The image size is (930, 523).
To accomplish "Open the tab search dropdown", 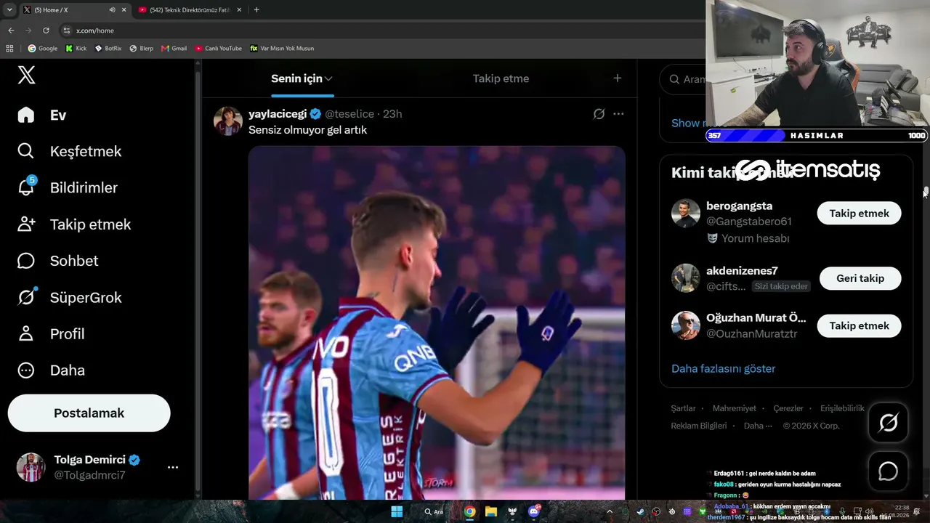I will 9,10.
